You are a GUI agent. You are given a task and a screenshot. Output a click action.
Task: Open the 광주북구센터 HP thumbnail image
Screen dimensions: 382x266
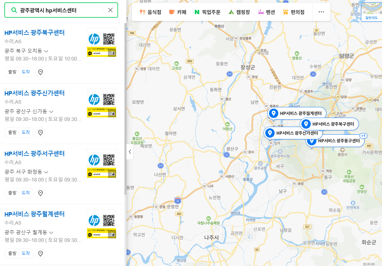pyautogui.click(x=101, y=42)
